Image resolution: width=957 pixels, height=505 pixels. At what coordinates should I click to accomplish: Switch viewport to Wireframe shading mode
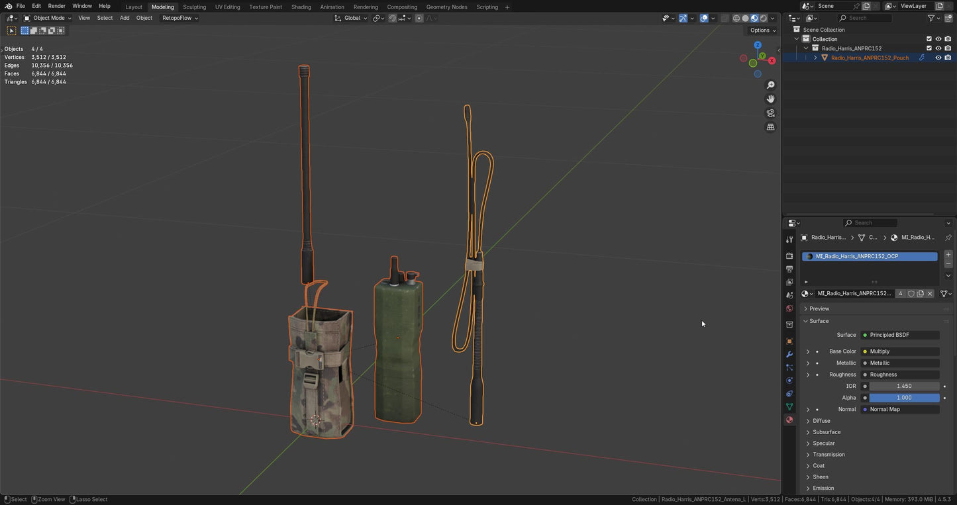[x=736, y=18]
